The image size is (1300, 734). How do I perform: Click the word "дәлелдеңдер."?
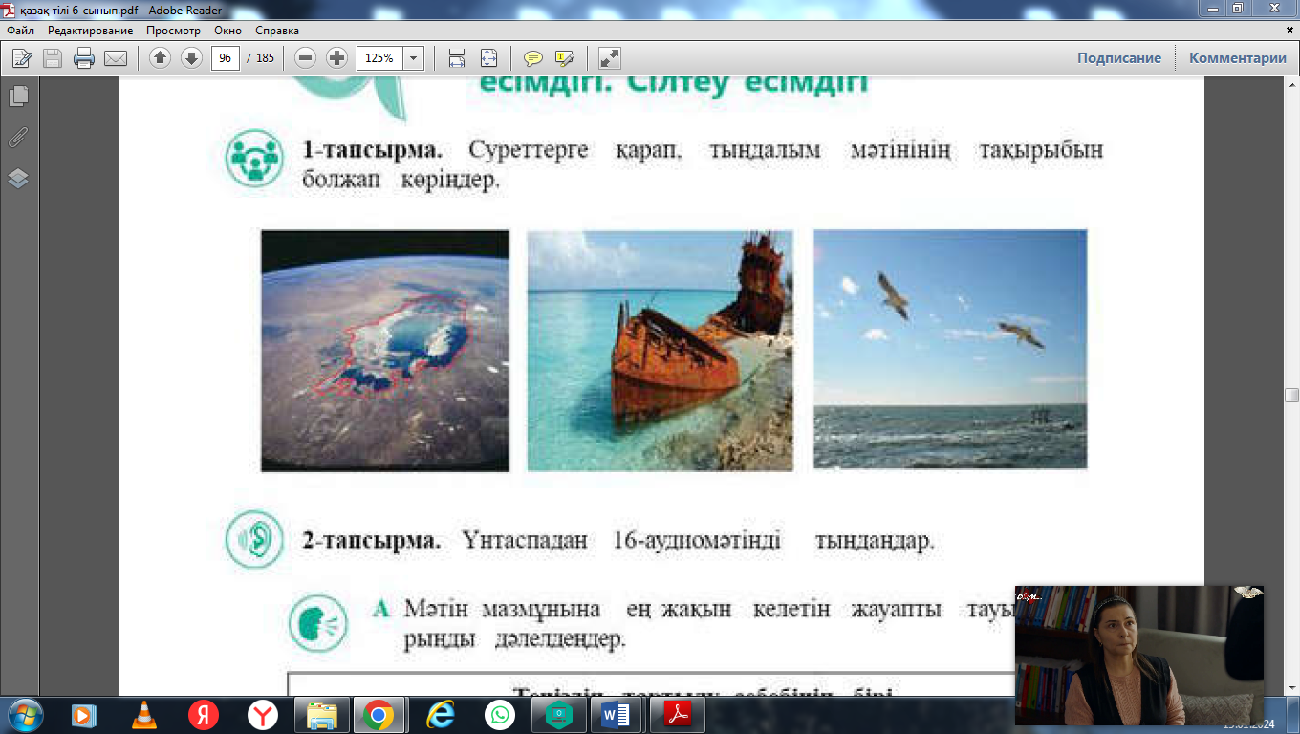(x=560, y=639)
